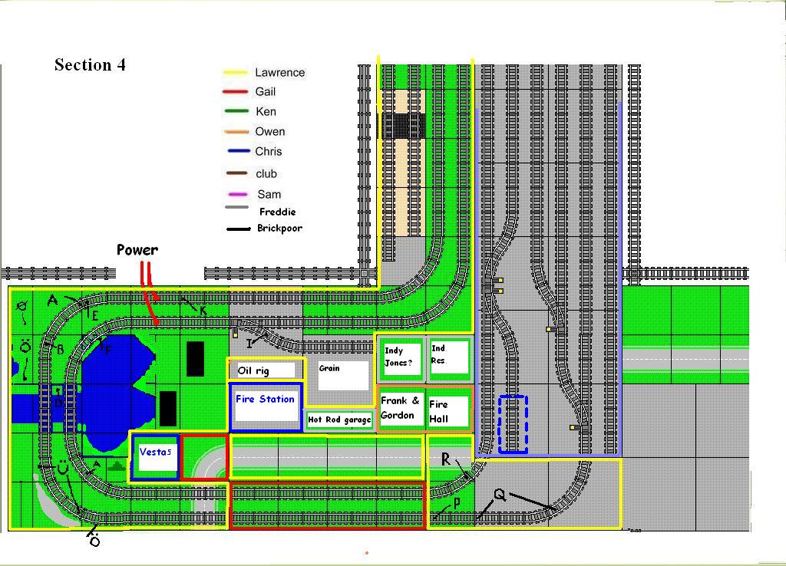Screen dimensions: 786x566
Task: Click the 'Power' label
Action: (137, 249)
